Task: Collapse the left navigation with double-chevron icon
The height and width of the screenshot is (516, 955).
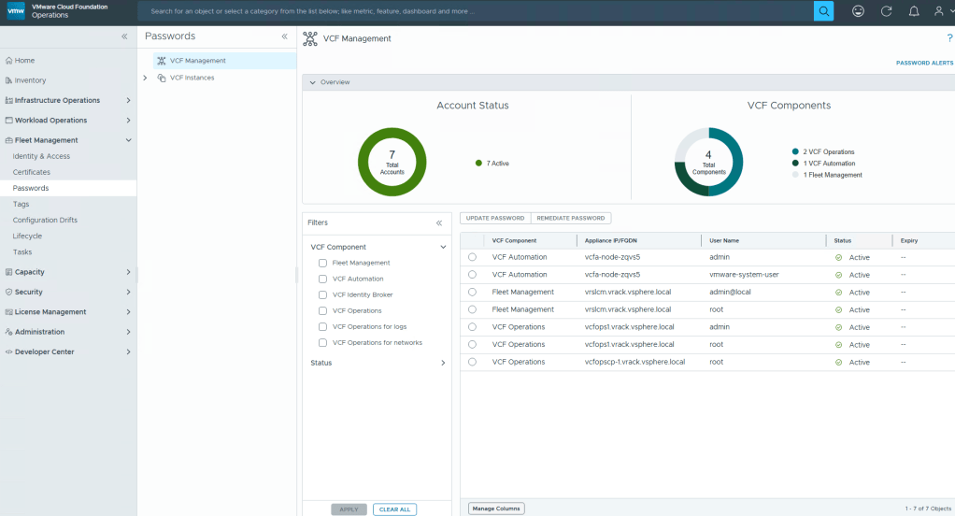Action: point(124,36)
